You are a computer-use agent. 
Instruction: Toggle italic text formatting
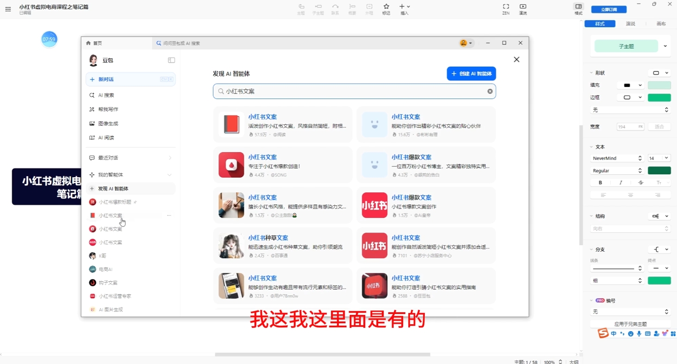tap(621, 183)
